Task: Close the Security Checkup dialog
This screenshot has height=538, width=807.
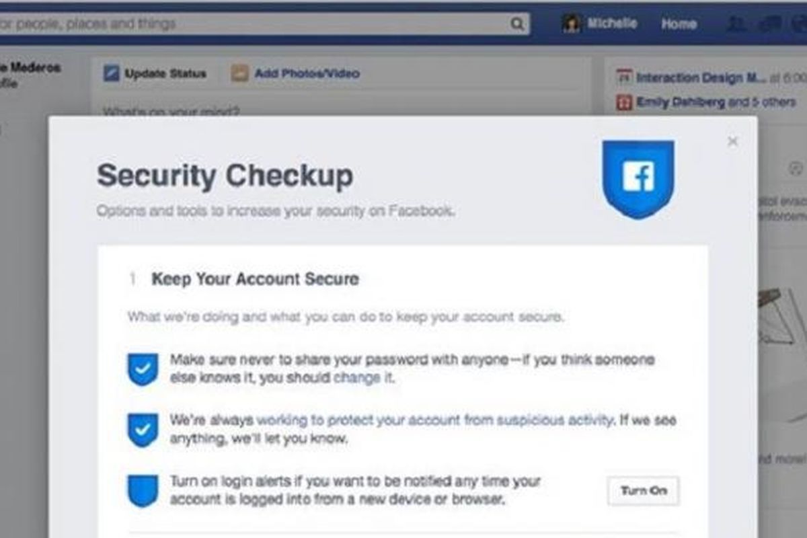Action: pyautogui.click(x=733, y=141)
